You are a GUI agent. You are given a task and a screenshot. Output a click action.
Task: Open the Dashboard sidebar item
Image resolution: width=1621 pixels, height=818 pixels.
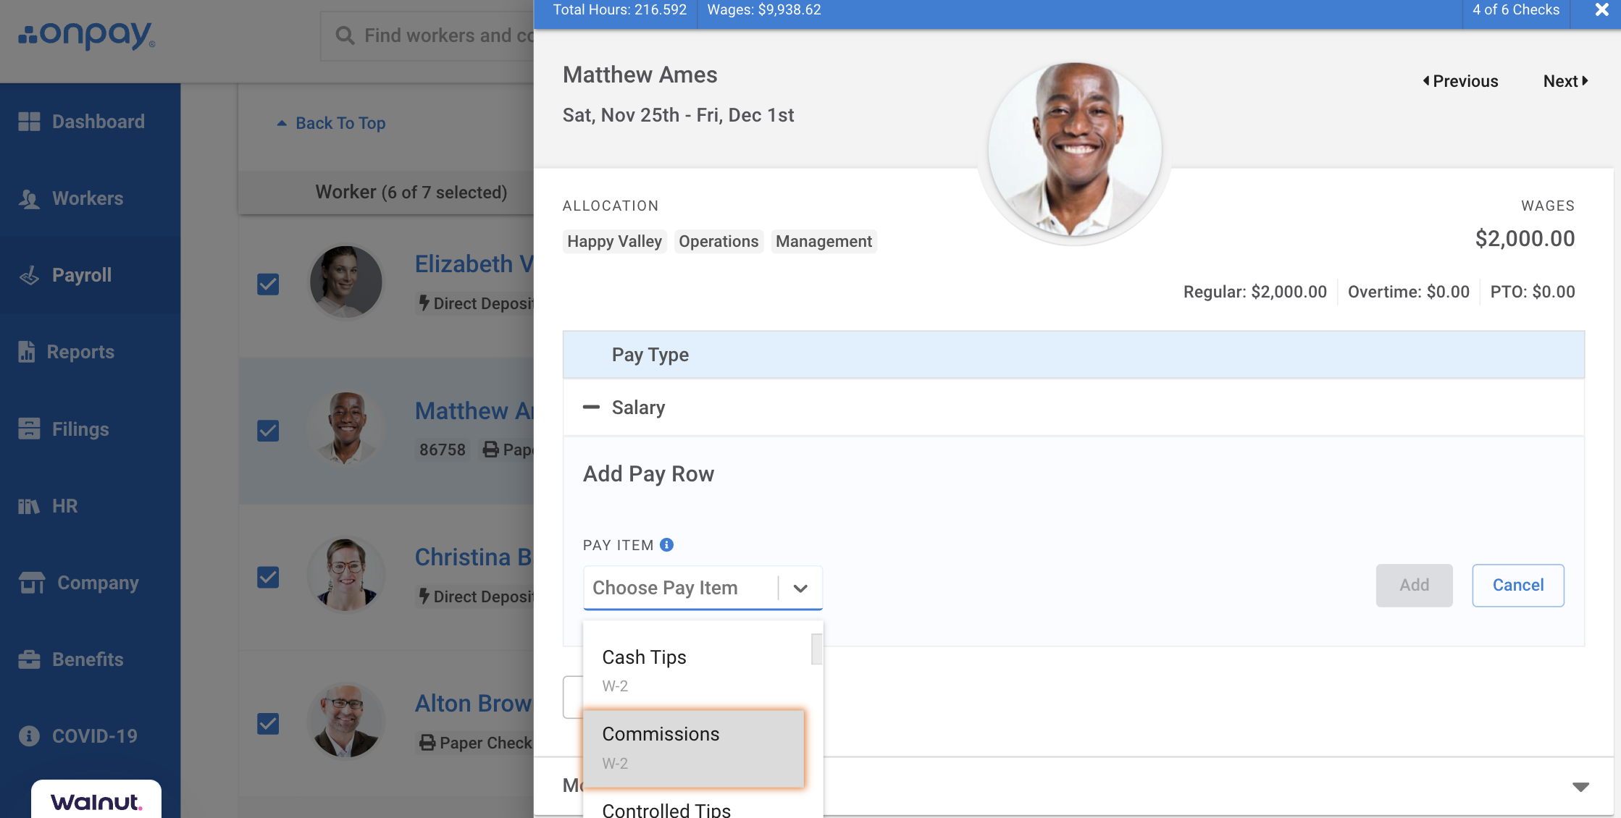pyautogui.click(x=90, y=122)
